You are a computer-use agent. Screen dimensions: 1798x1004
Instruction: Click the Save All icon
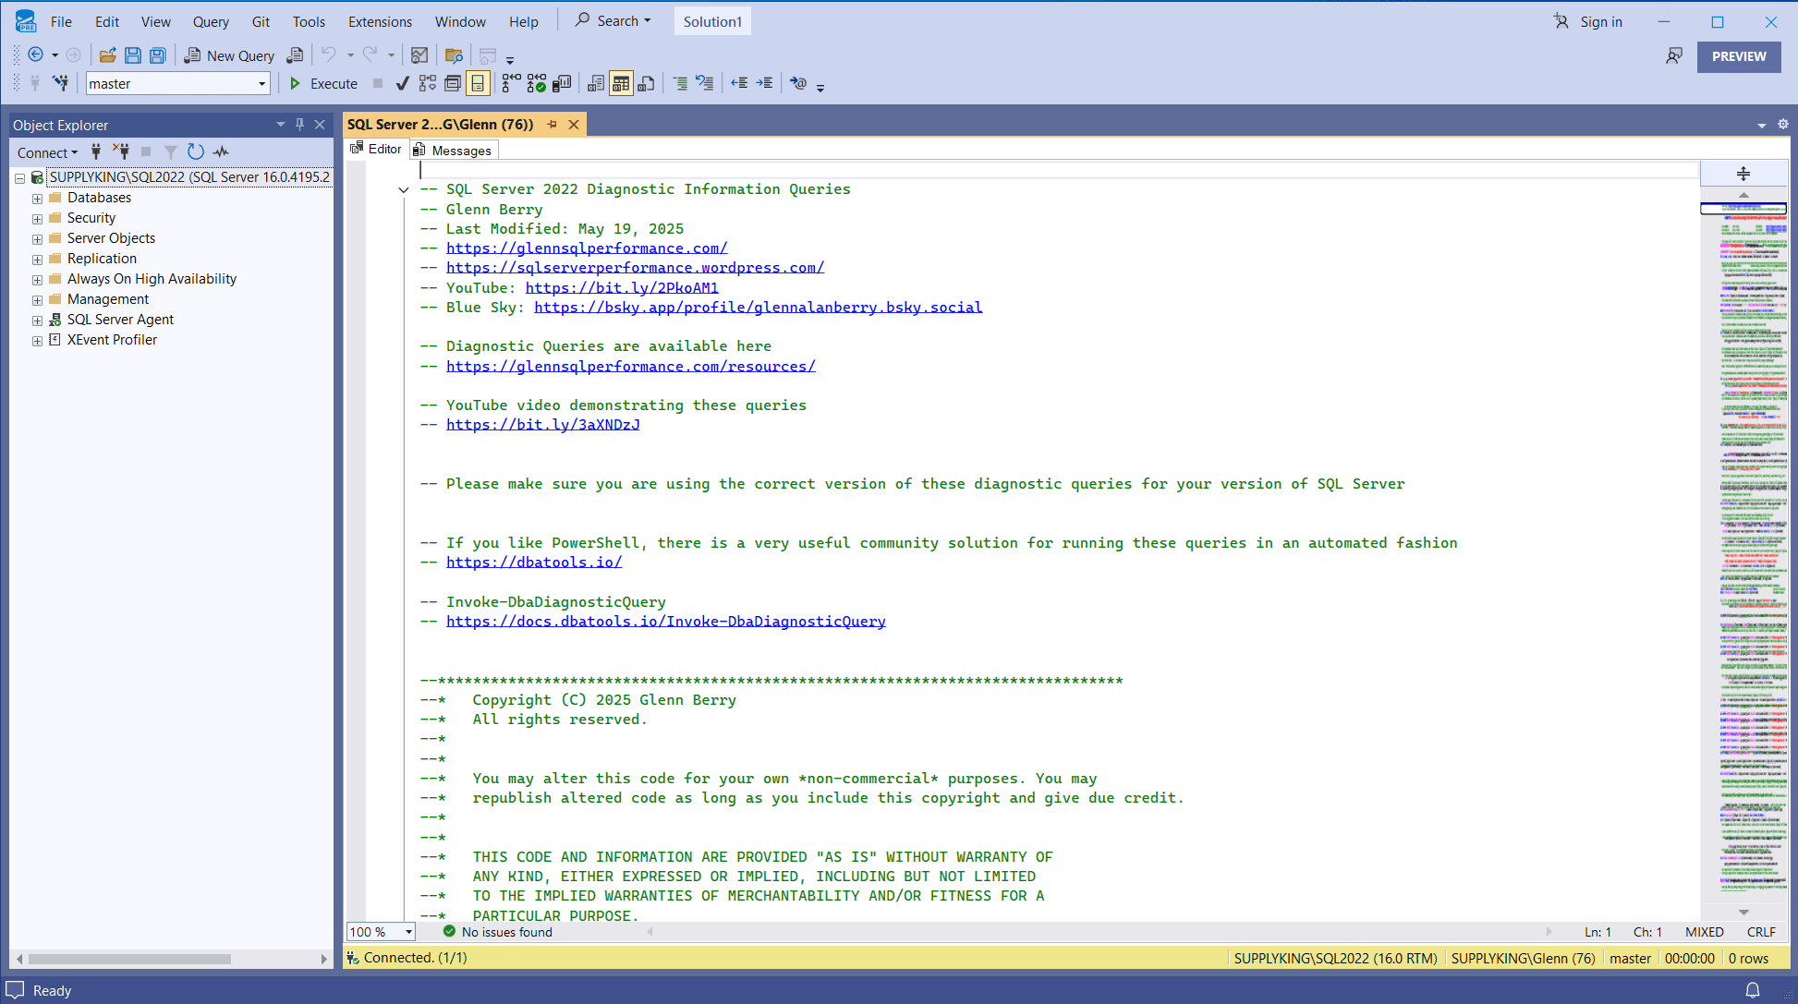pos(158,55)
